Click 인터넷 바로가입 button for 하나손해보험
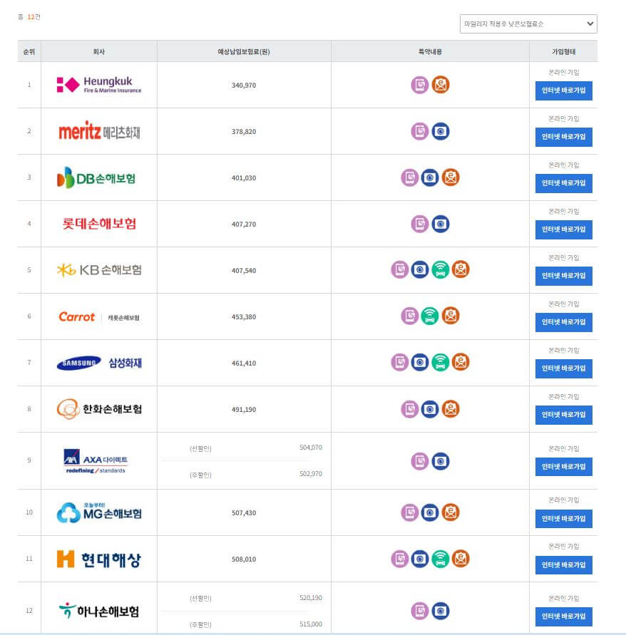626x635 pixels. click(564, 617)
